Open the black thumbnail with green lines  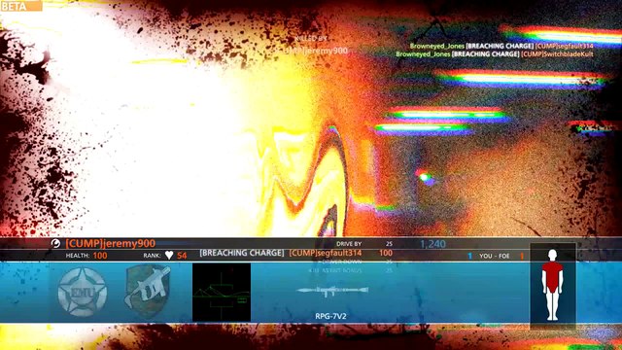[222, 293]
